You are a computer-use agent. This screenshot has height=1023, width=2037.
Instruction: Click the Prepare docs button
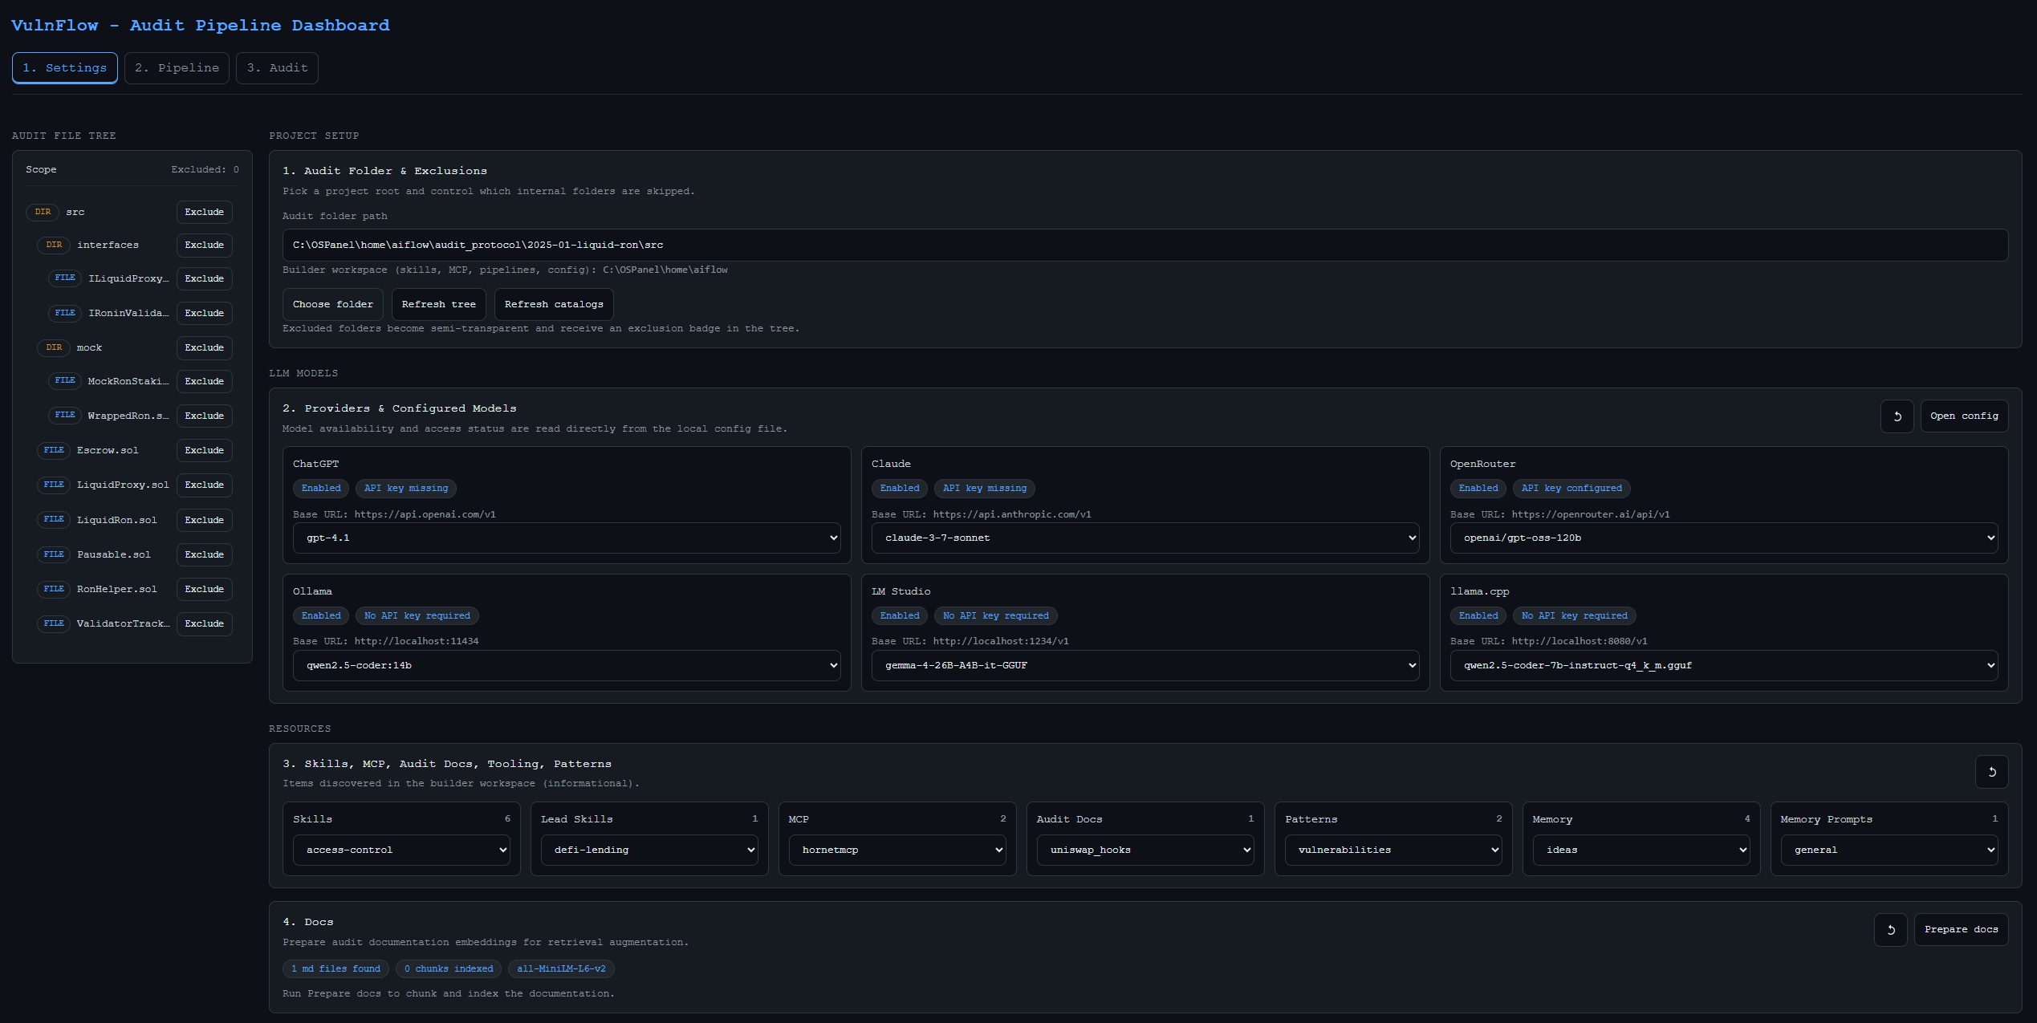pyautogui.click(x=1961, y=930)
